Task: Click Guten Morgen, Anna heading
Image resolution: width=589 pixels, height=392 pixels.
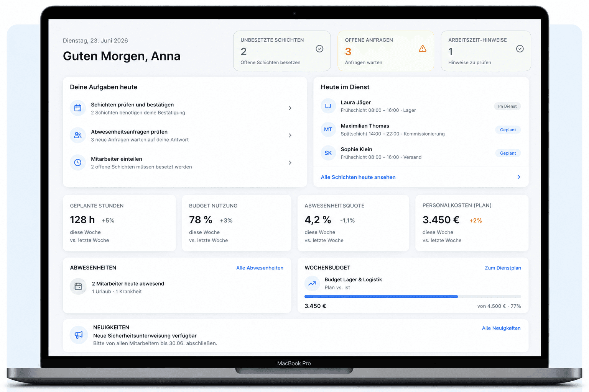Action: pos(122,56)
